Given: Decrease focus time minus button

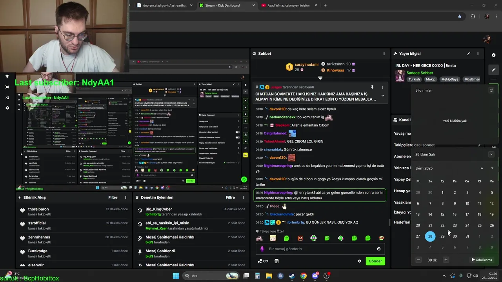Looking at the screenshot, I should pos(418,260).
